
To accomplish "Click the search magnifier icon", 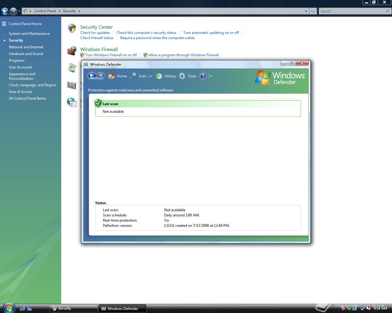I will click(388, 11).
